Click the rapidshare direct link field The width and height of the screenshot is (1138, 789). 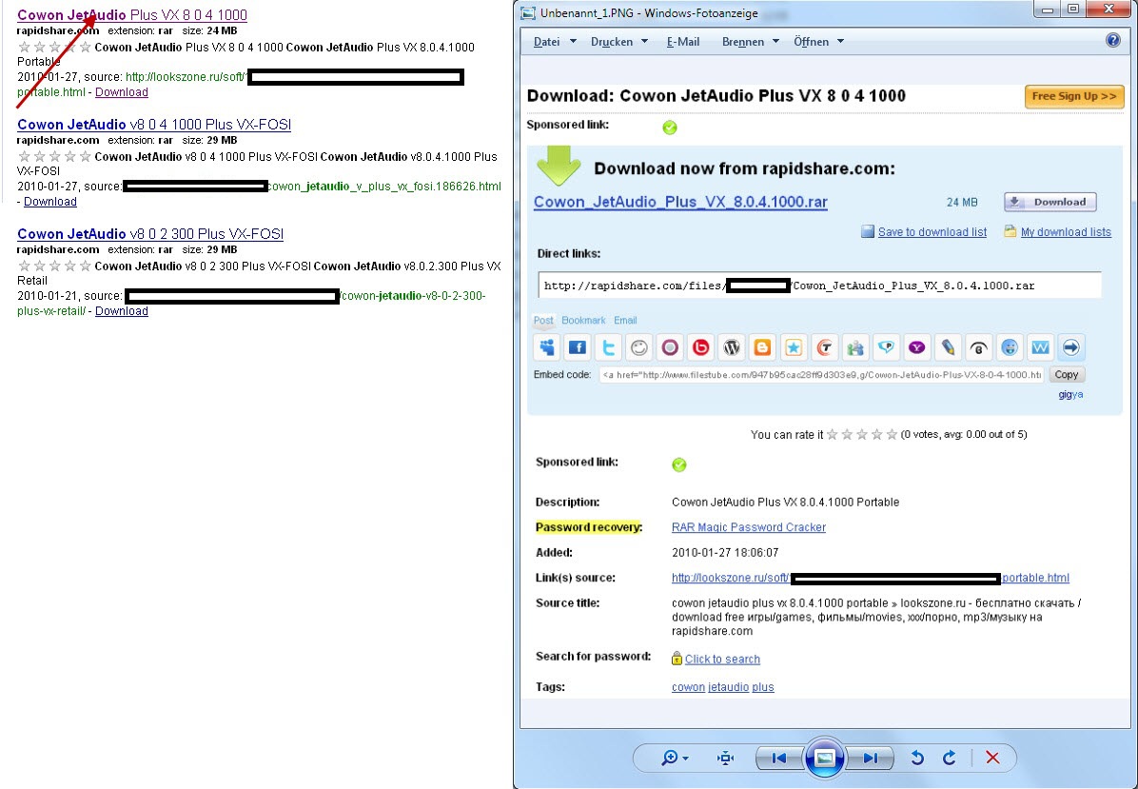(x=819, y=286)
